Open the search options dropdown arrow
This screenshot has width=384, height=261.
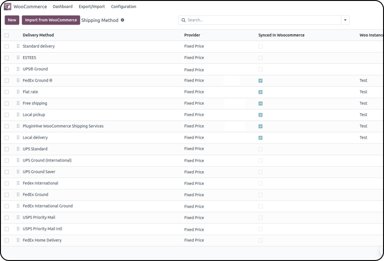345,20
